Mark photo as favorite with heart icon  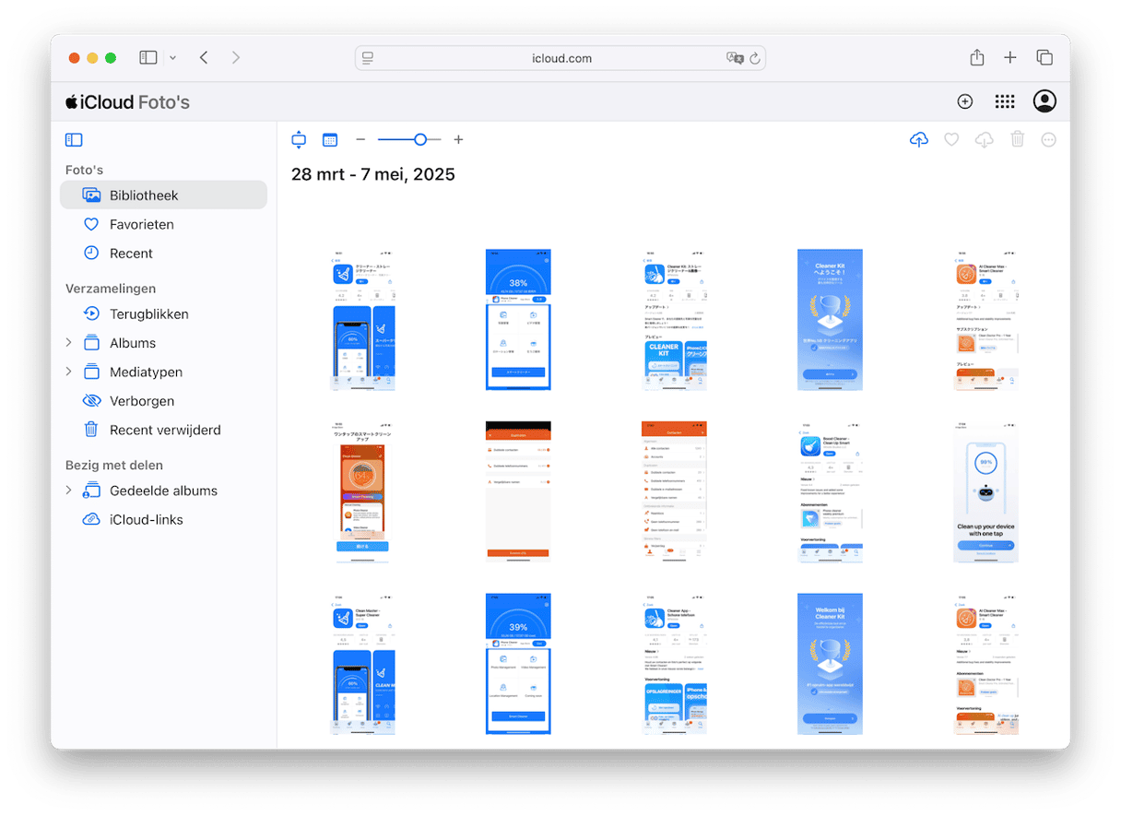pos(951,140)
